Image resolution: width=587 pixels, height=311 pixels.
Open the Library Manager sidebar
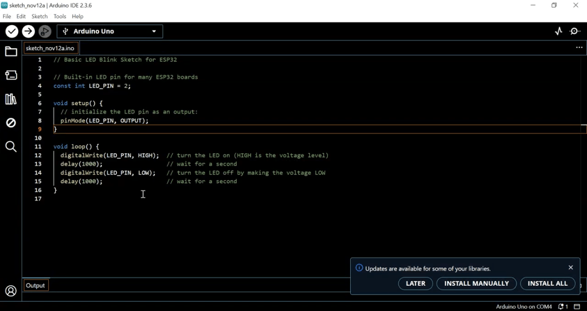pos(11,99)
